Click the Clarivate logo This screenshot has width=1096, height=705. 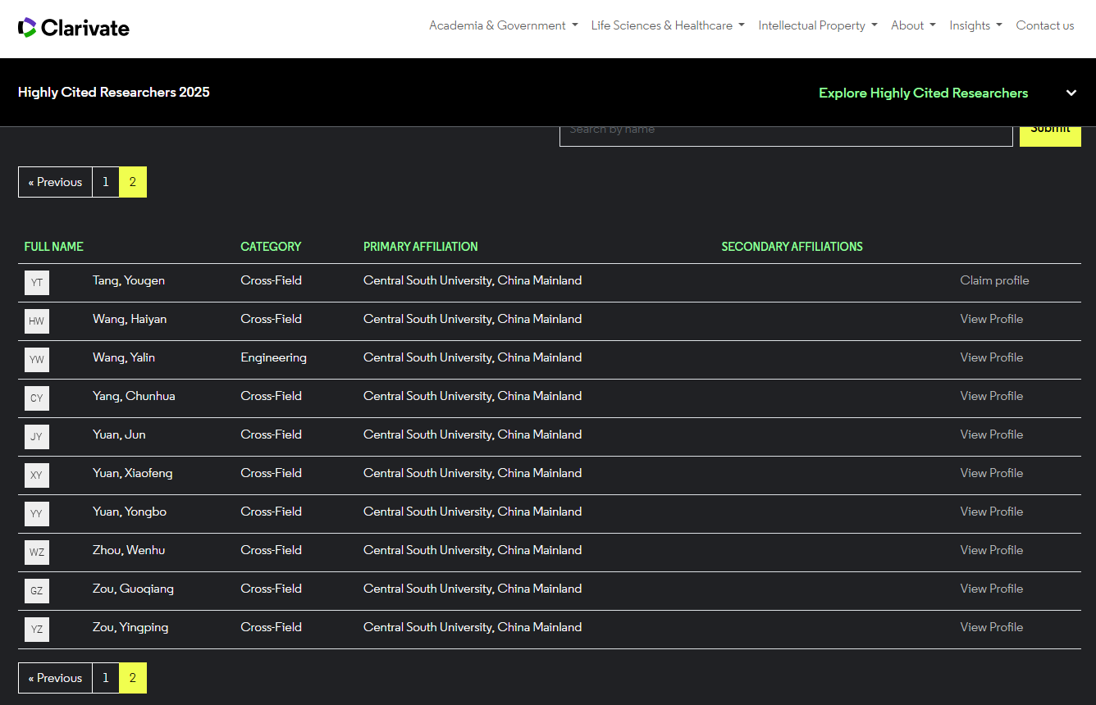[74, 28]
